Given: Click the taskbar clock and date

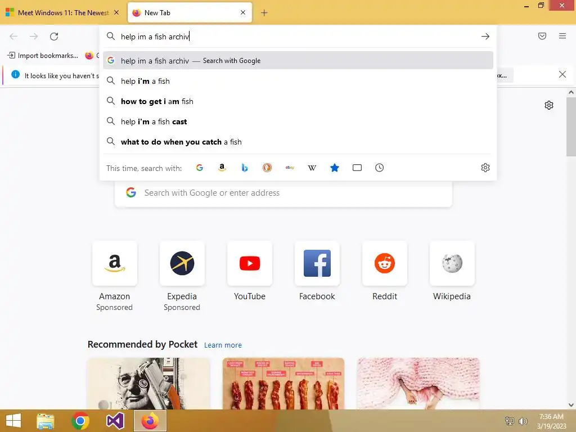Looking at the screenshot, I should pyautogui.click(x=551, y=421).
